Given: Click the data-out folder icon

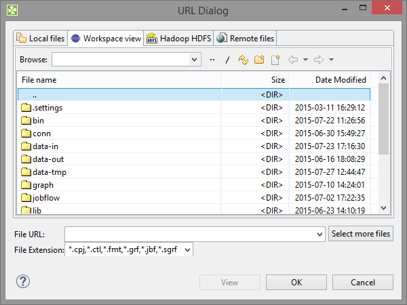Looking at the screenshot, I should tap(26, 159).
